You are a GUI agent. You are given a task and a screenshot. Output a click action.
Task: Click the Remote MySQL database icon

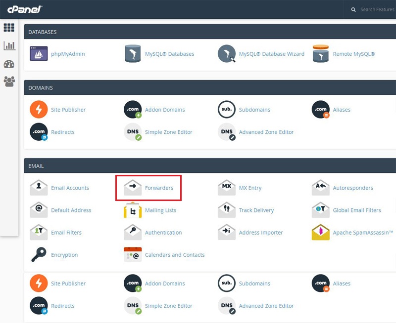point(320,53)
